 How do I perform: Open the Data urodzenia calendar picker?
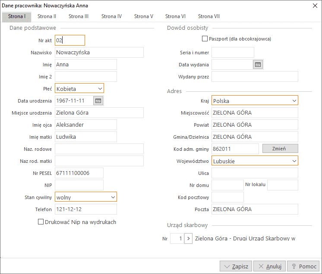(x=98, y=101)
